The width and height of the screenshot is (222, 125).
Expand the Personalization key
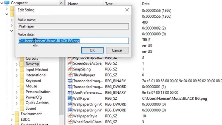click(x=17, y=92)
